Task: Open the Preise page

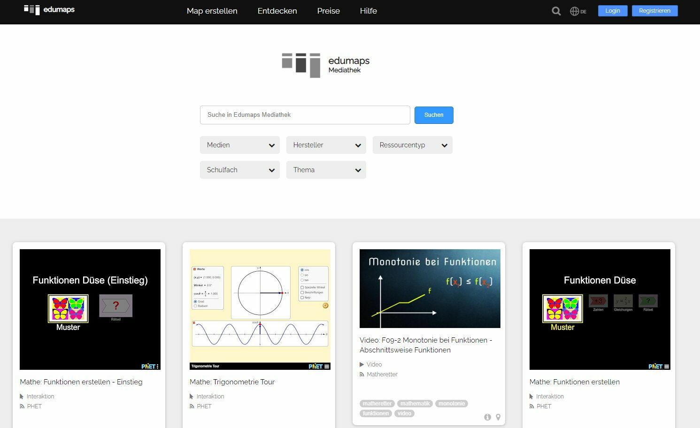Action: 329,11
